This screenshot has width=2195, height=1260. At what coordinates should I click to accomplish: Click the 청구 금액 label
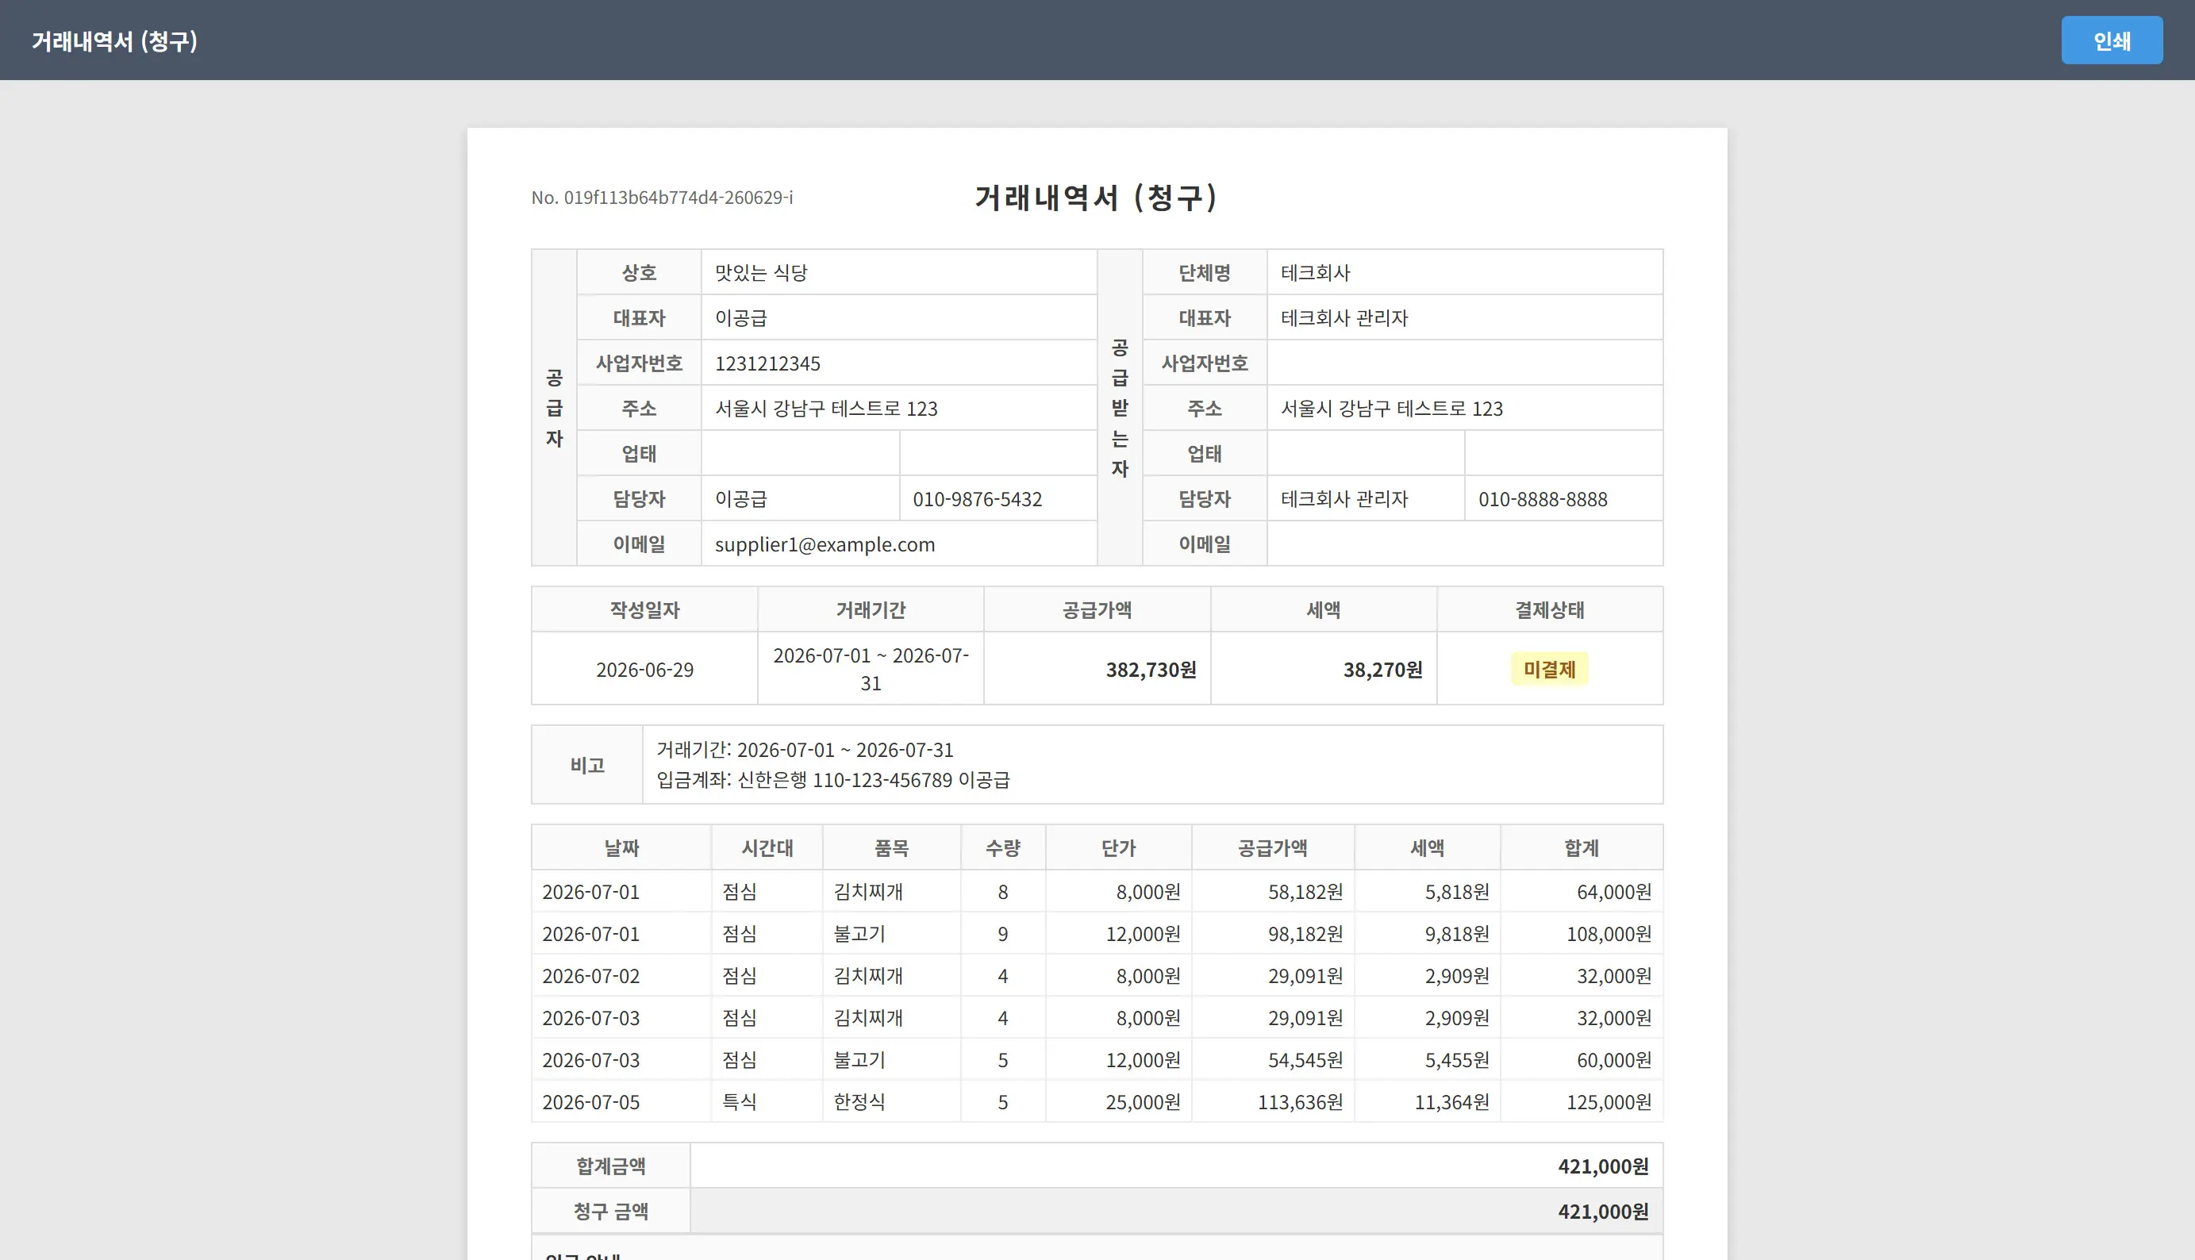click(x=610, y=1212)
